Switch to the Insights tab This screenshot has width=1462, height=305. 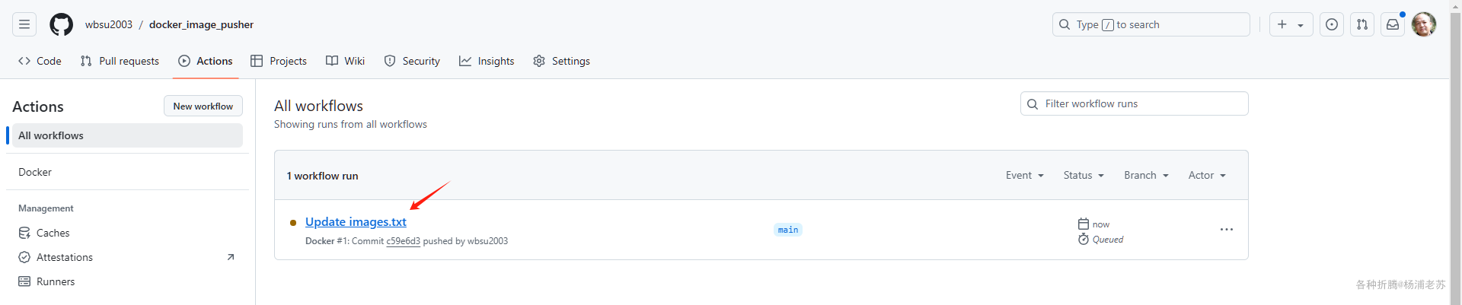pyautogui.click(x=487, y=61)
